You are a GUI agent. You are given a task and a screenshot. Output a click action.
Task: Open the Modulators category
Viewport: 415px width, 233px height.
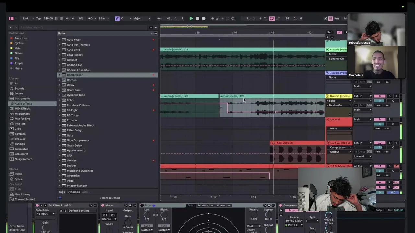coord(22,114)
